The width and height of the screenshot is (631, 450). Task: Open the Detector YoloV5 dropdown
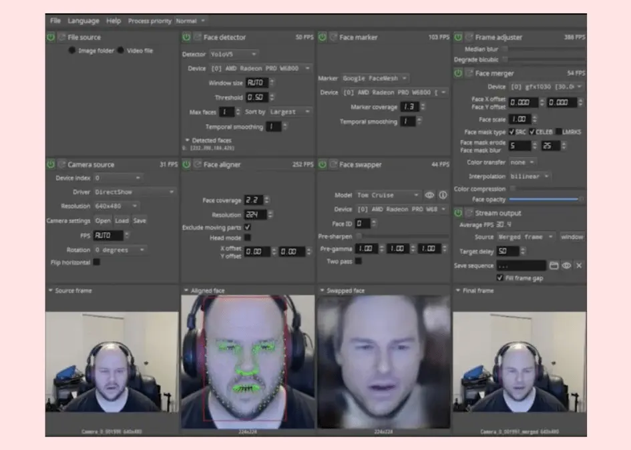(x=234, y=54)
